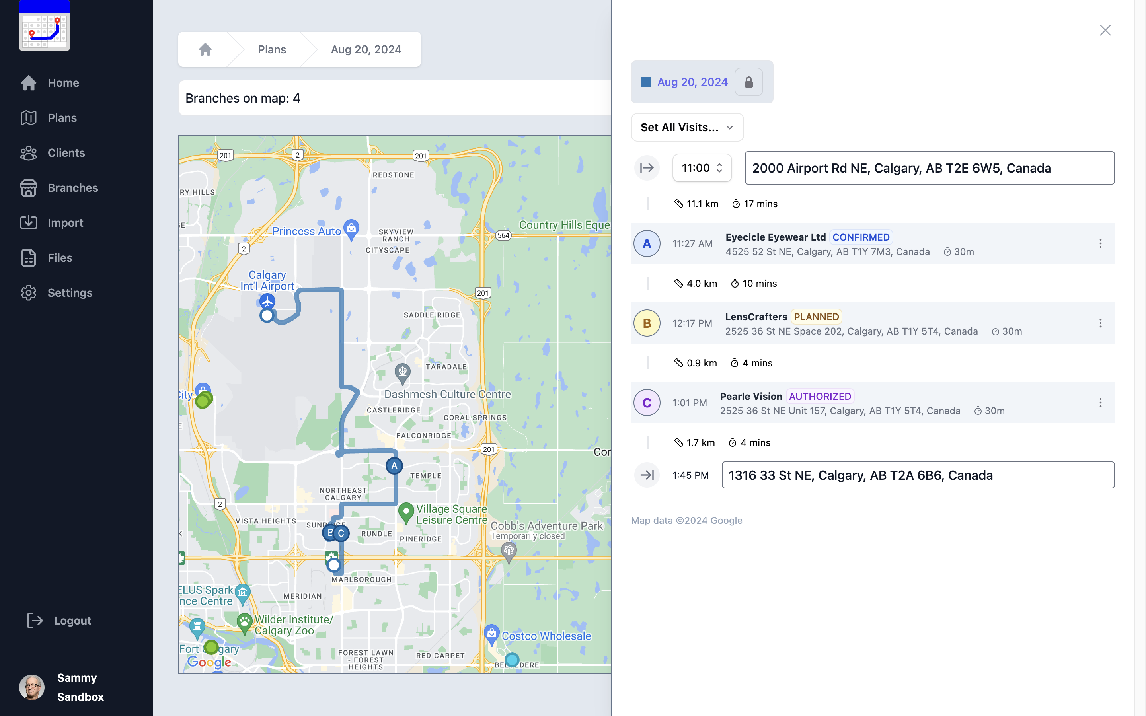
Task: Click Sammy Sandbox profile avatar
Action: (x=32, y=687)
